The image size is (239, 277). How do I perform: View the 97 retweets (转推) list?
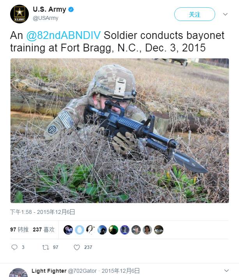[19, 230]
